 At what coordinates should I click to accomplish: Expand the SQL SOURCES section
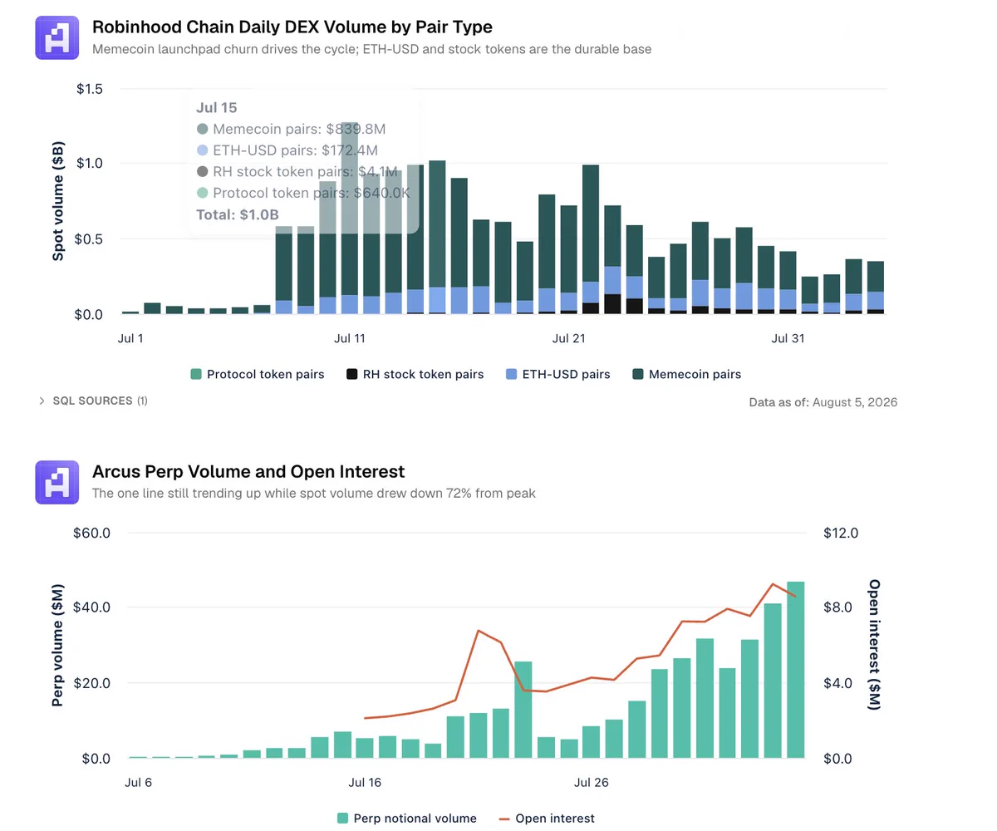[93, 401]
